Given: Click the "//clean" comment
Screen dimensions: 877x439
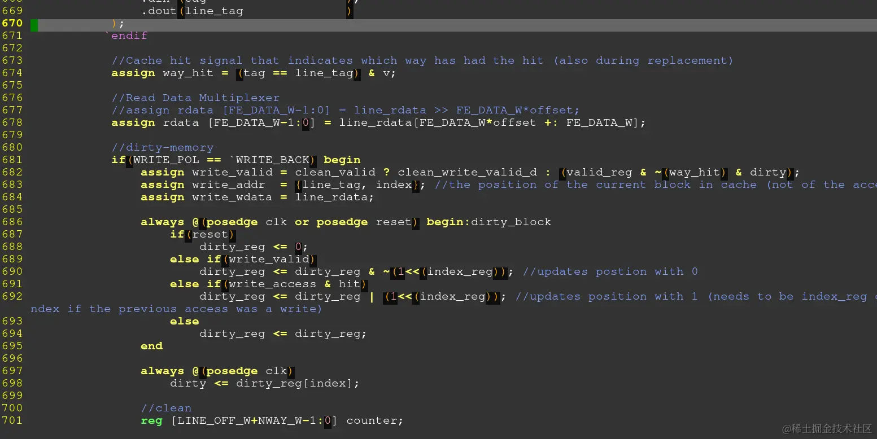Looking at the screenshot, I should tap(166, 408).
